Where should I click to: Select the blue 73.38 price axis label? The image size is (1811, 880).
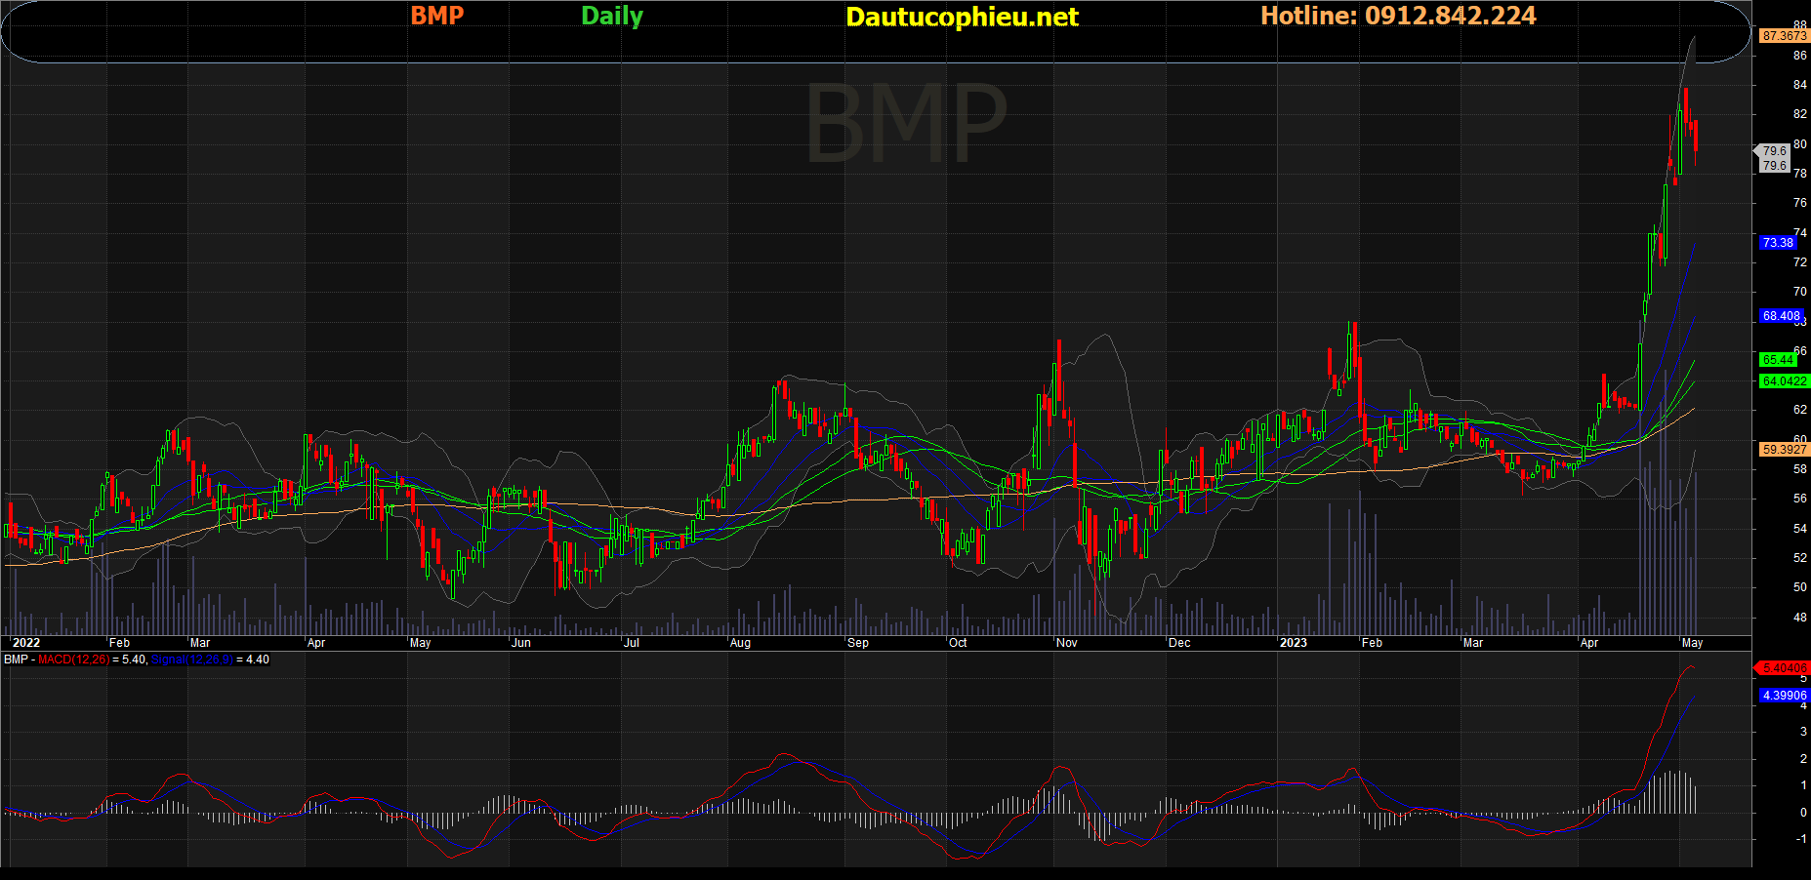(x=1778, y=243)
